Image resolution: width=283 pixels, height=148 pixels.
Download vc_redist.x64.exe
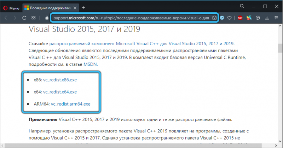tap(60, 92)
